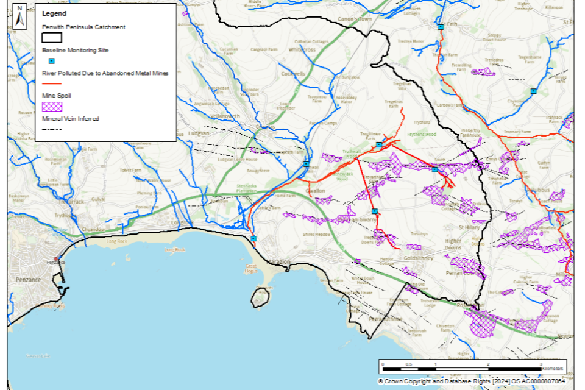Click the dashed mineral vein symbol in legend
Viewport: 585px width, 390px height.
pyautogui.click(x=51, y=129)
